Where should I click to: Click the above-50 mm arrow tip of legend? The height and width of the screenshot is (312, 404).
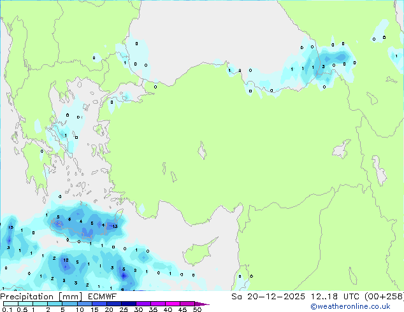pos(202,304)
